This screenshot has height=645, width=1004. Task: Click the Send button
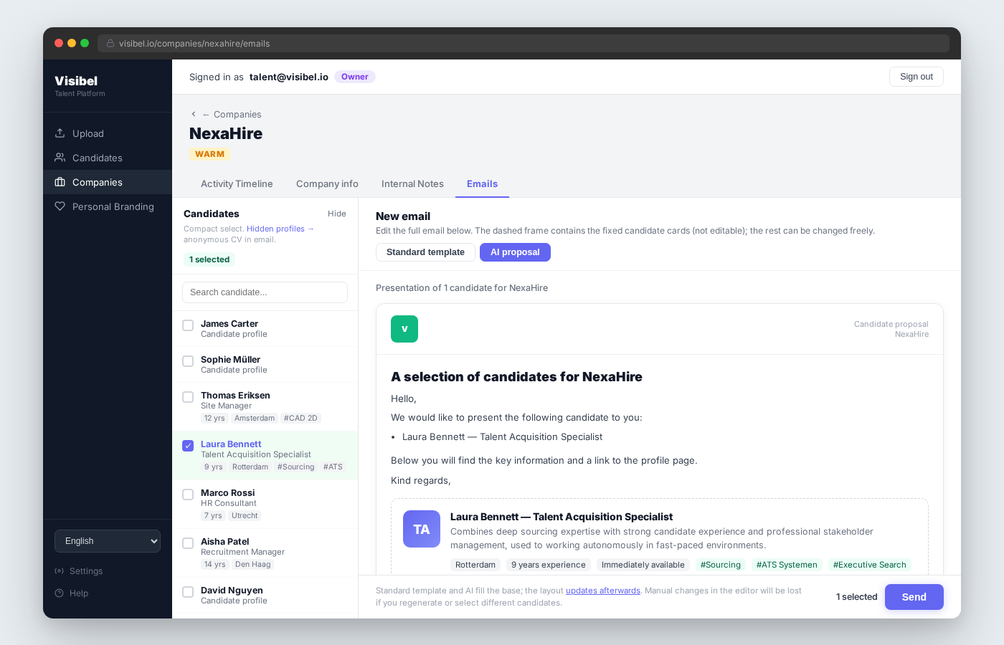[914, 597]
